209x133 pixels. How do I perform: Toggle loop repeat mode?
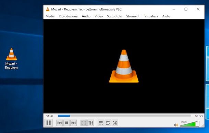coord(108,123)
